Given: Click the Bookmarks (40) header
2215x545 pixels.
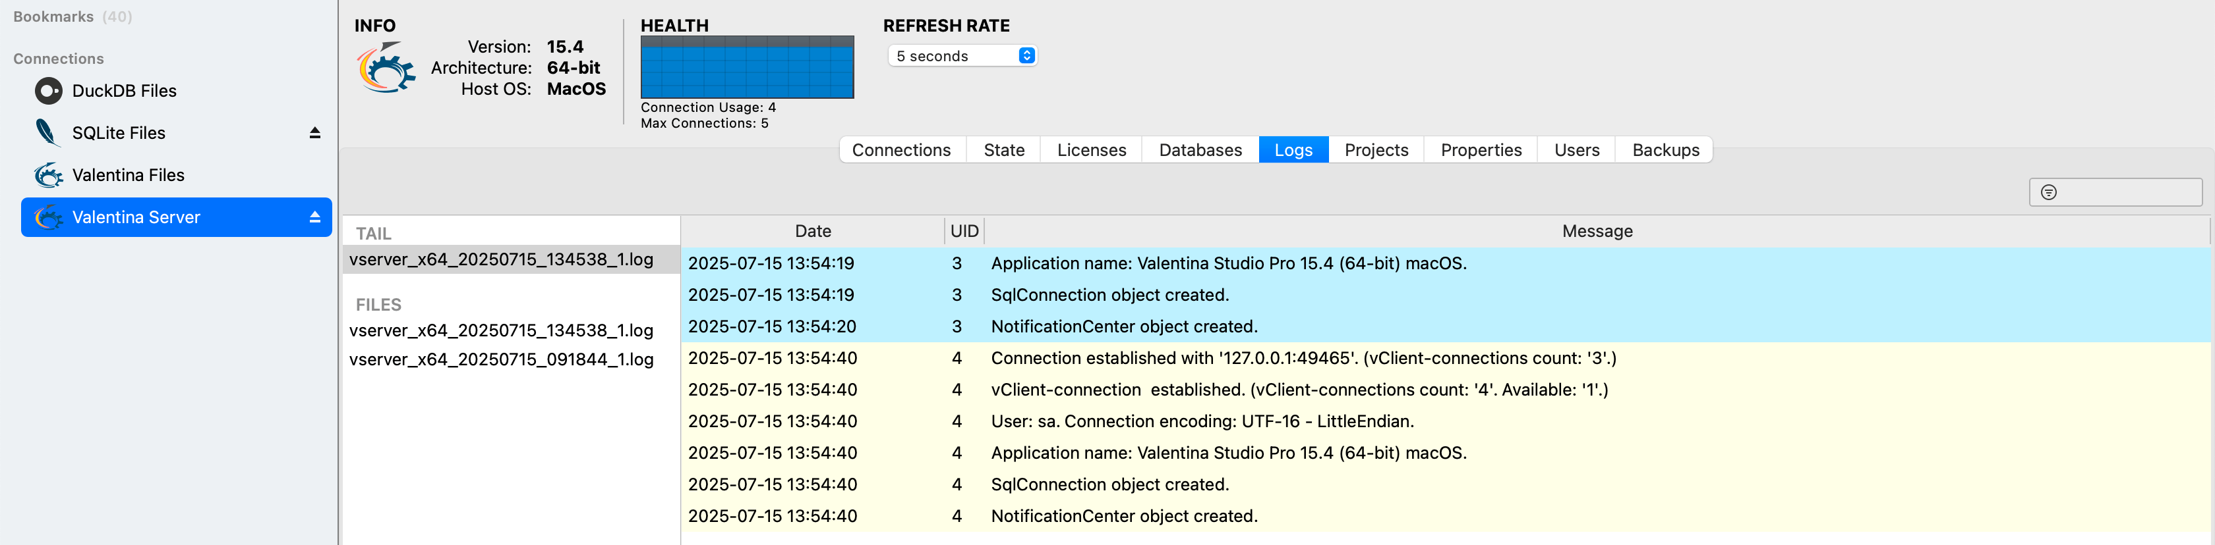Looking at the screenshot, I should pos(73,16).
